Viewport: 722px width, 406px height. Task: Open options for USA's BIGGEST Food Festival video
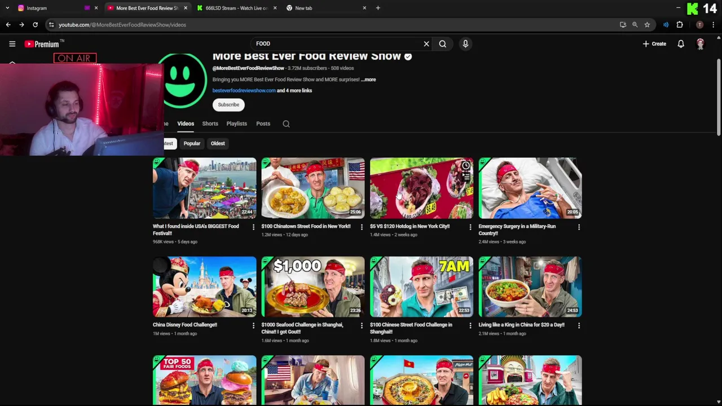click(x=253, y=227)
